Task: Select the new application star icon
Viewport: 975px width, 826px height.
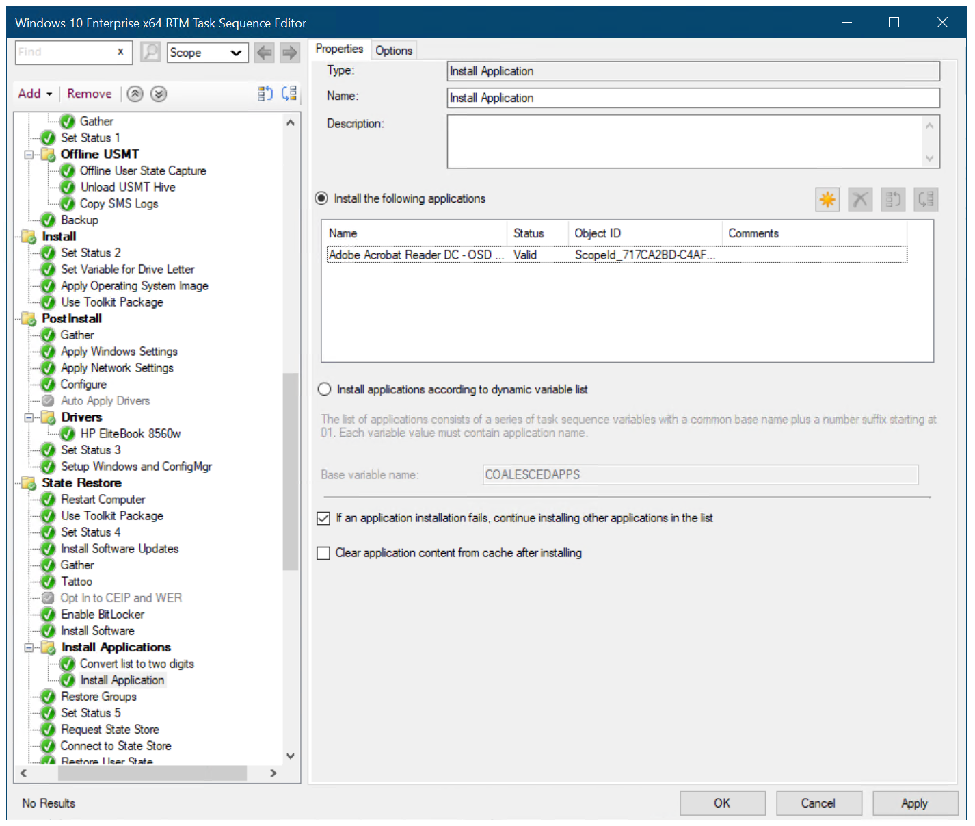Action: 827,199
